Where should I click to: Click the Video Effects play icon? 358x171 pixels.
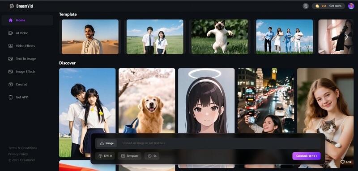10,46
